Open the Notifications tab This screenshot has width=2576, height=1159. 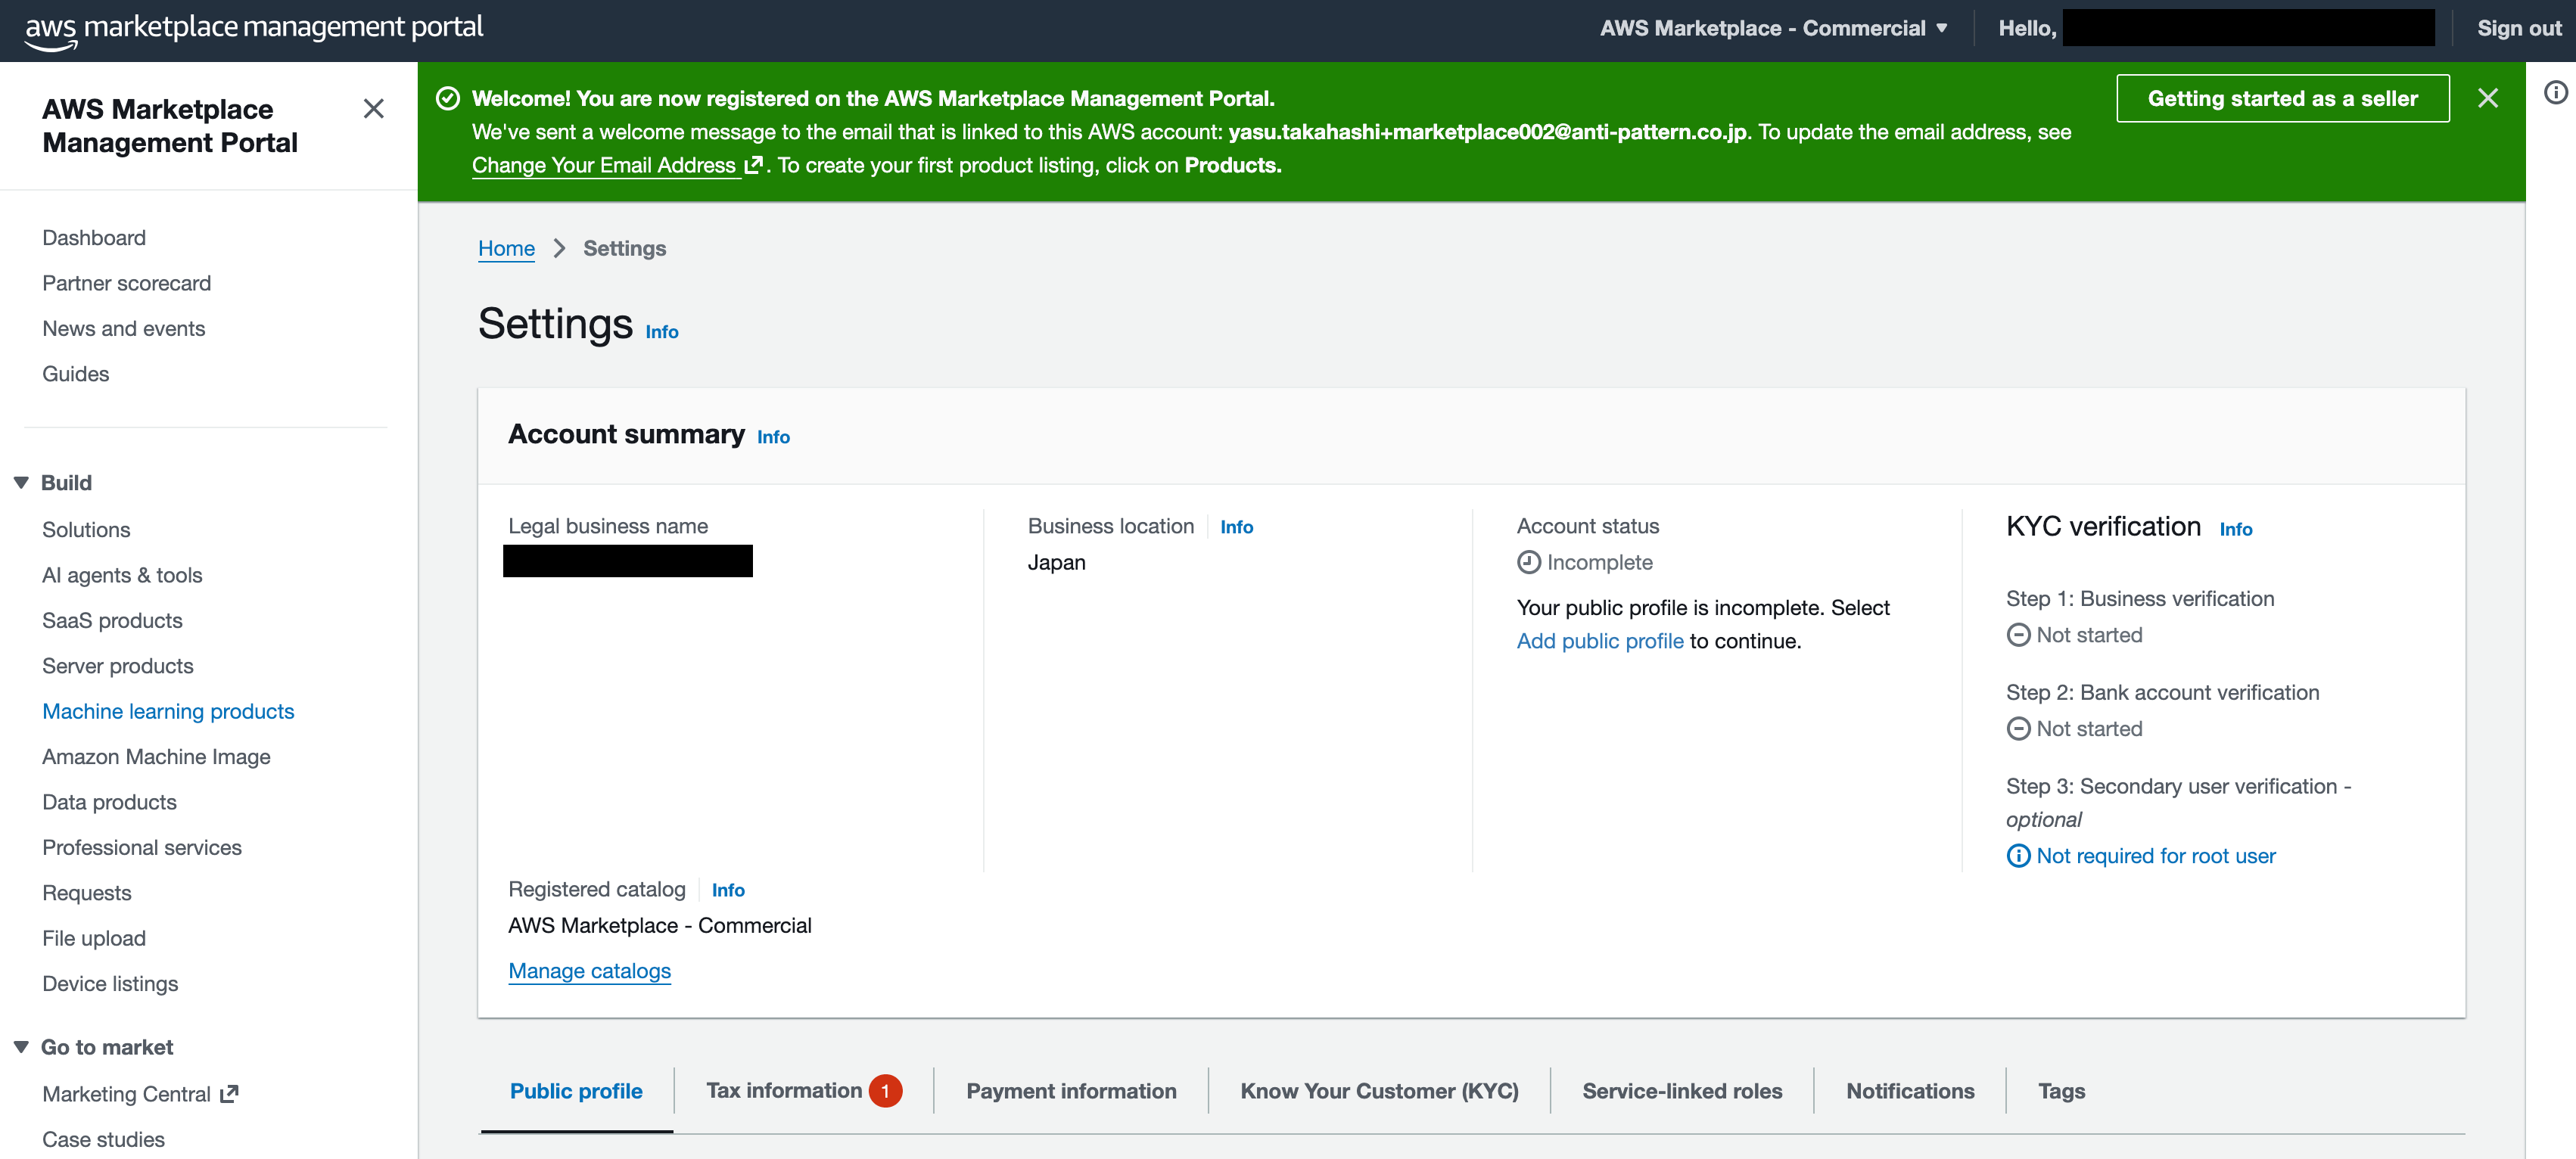tap(1910, 1091)
